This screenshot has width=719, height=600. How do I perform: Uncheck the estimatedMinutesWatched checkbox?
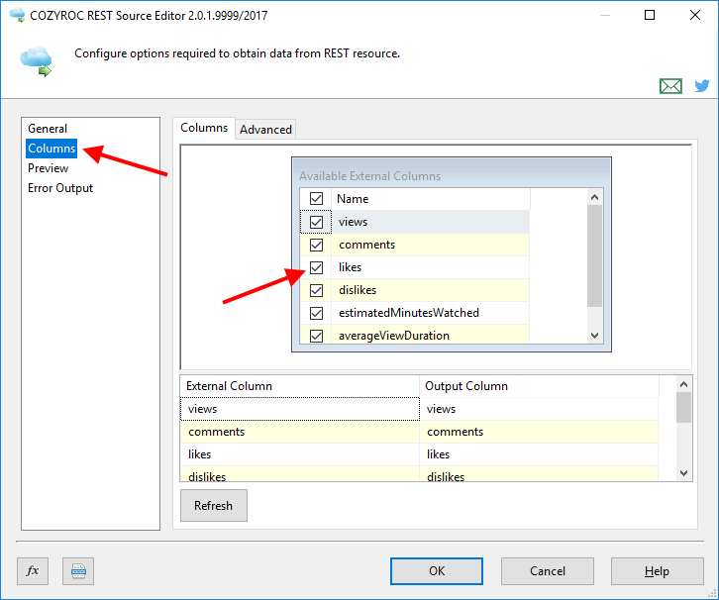click(x=316, y=313)
